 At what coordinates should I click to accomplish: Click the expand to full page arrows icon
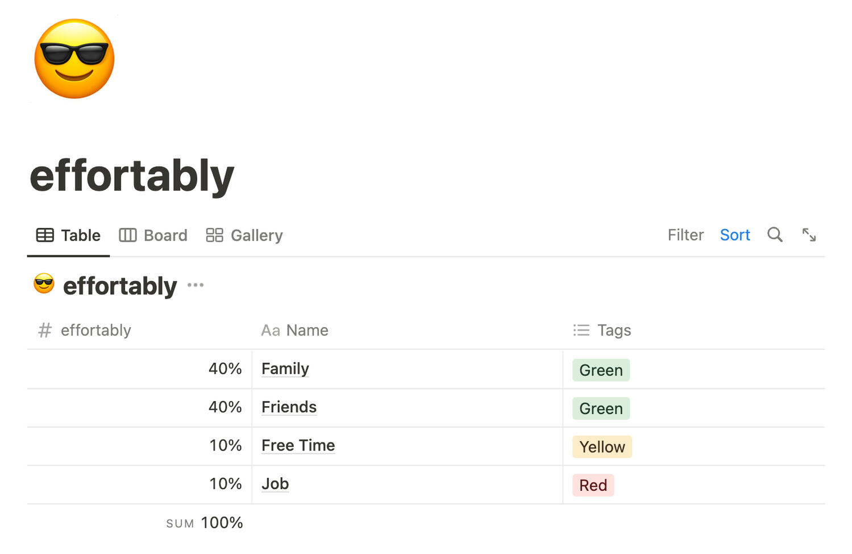[809, 235]
